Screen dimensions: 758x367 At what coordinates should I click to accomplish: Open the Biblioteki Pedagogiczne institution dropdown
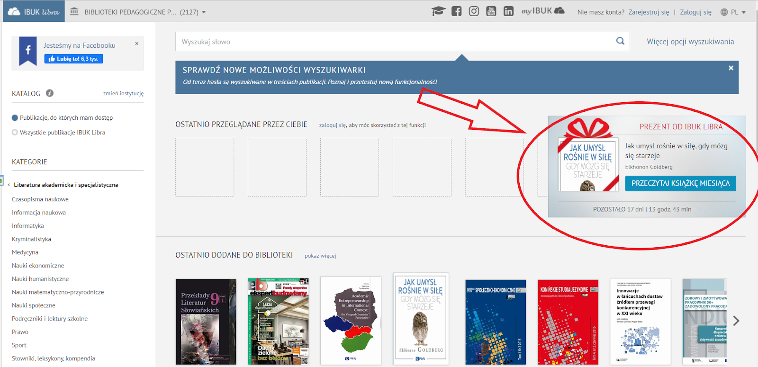pos(144,12)
